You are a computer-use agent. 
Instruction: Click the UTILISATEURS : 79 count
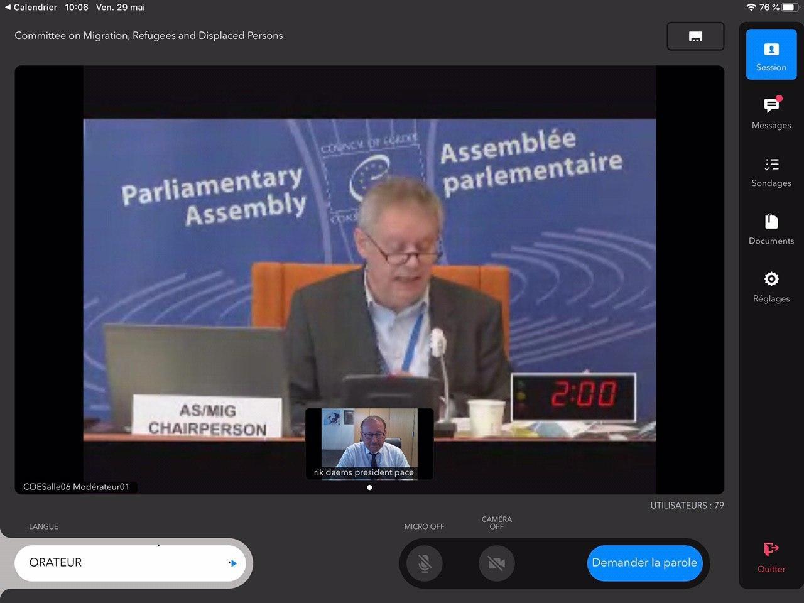click(x=687, y=505)
